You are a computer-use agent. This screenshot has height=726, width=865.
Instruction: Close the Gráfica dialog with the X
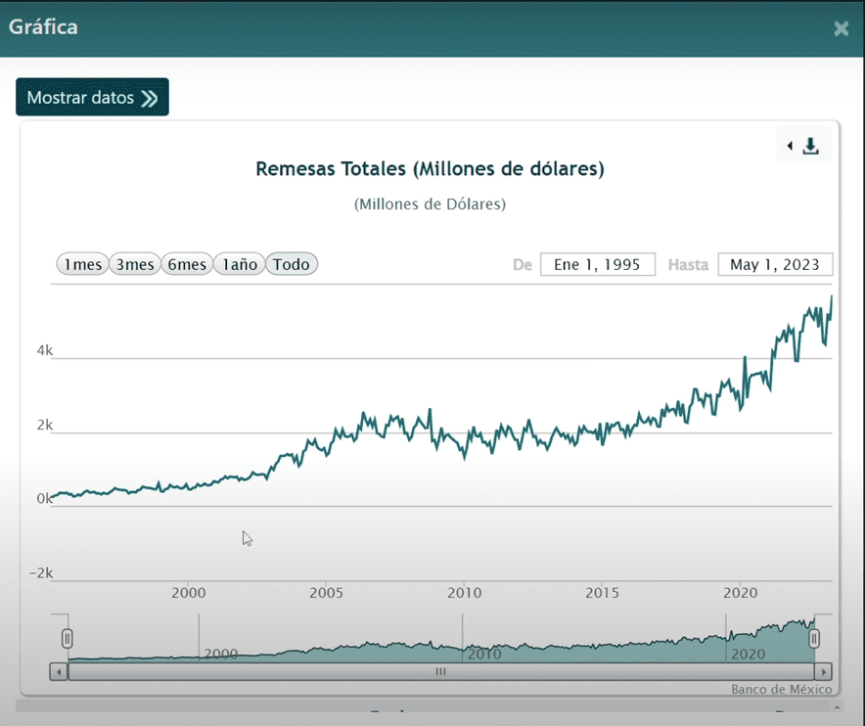[x=841, y=28]
